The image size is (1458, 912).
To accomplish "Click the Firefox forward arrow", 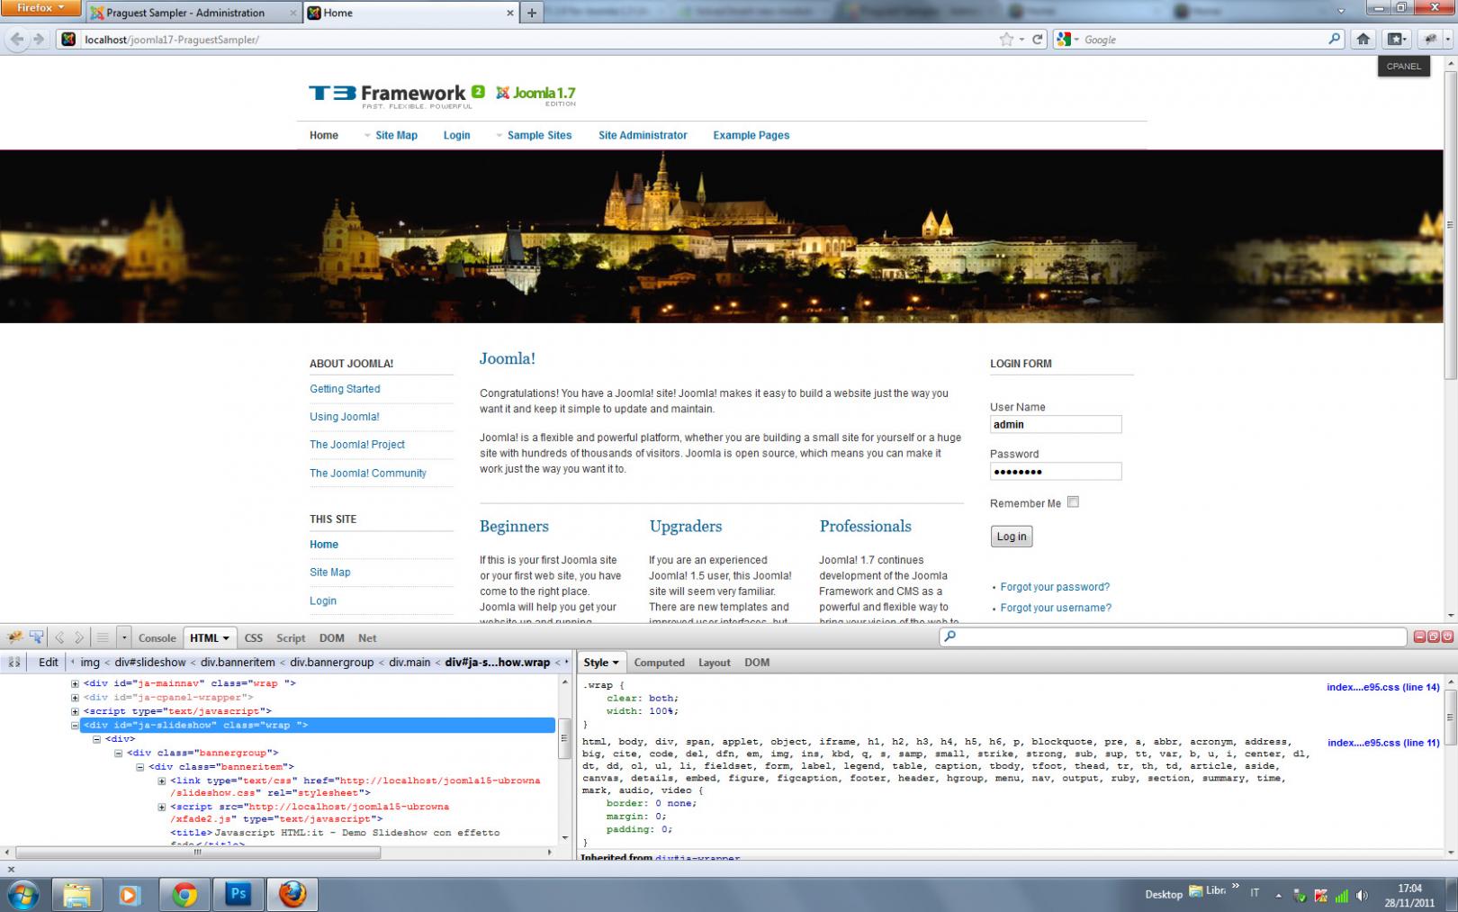I will 38,39.
